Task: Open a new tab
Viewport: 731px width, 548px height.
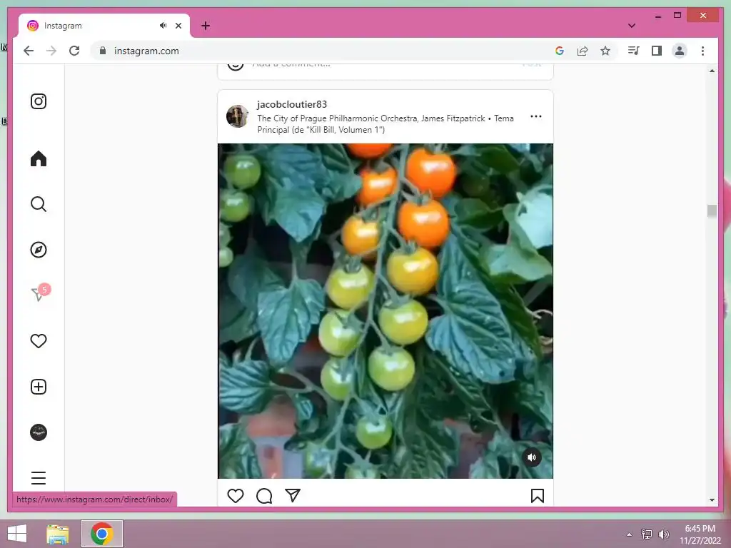Action: click(x=206, y=26)
